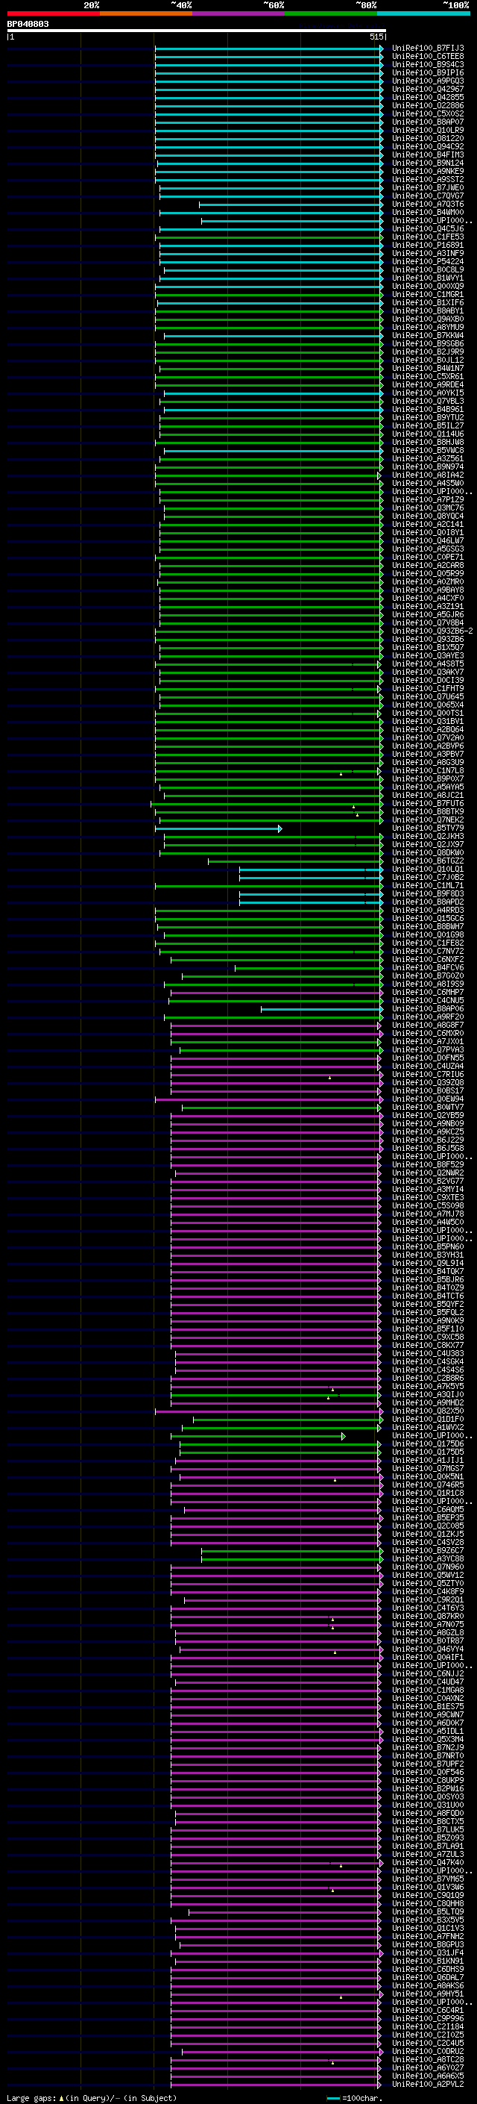Click the white query sequence bar
Screen dimensions: 477x2104
(197, 30)
